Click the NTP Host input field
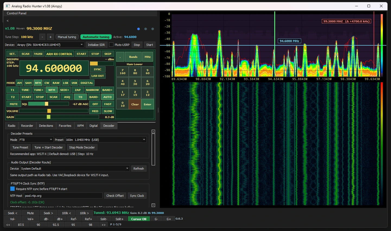 63,195
